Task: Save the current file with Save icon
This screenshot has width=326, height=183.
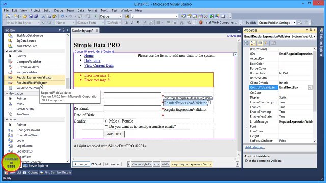Action: 31,16
